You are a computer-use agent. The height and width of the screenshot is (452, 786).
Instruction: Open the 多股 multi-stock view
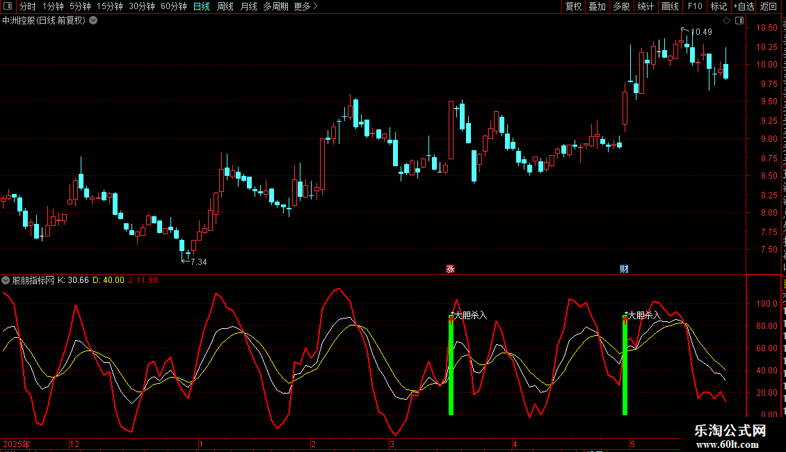point(621,6)
